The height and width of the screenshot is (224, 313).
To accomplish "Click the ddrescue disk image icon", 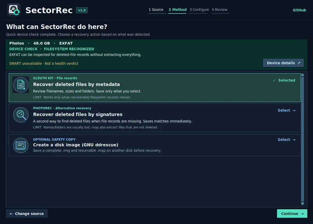I will 21,145.
